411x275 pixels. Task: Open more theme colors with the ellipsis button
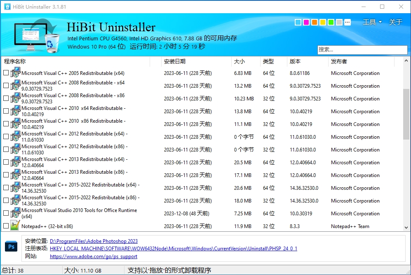(x=347, y=22)
